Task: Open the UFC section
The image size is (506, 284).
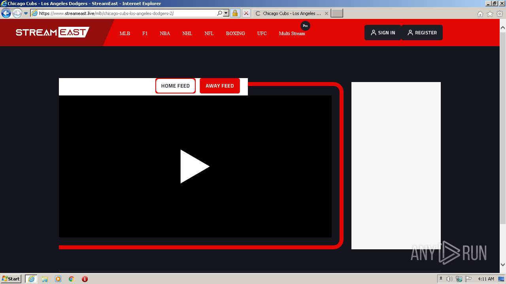Action: [262, 34]
